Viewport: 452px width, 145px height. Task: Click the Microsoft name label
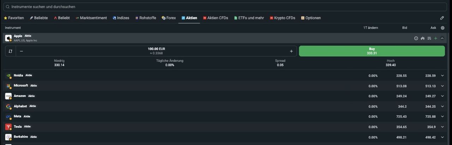pyautogui.click(x=21, y=85)
